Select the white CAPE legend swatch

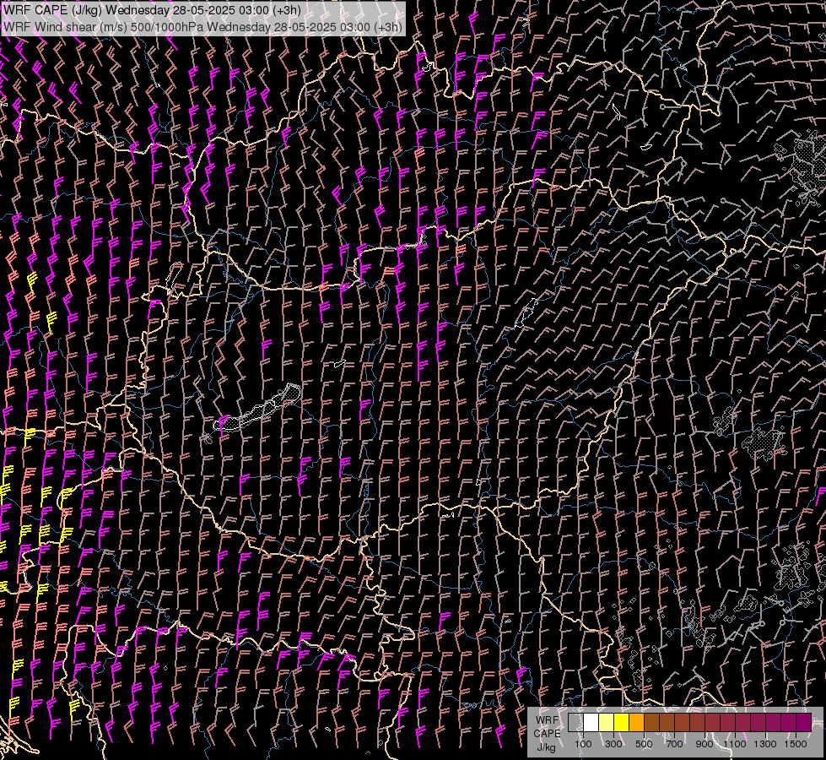click(x=591, y=722)
